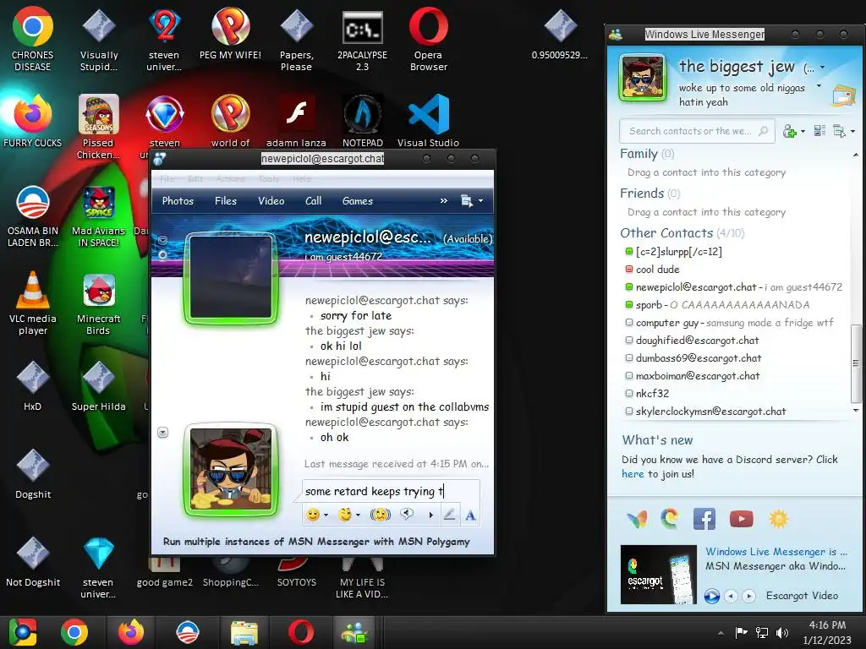Click your profile picture in Messenger

point(643,78)
